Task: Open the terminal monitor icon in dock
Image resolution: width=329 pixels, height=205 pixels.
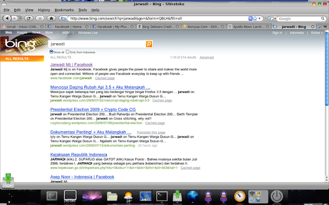Action: click(x=52, y=196)
